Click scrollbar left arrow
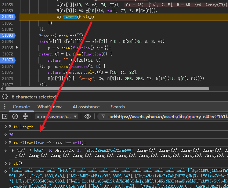 [x=1, y=89]
